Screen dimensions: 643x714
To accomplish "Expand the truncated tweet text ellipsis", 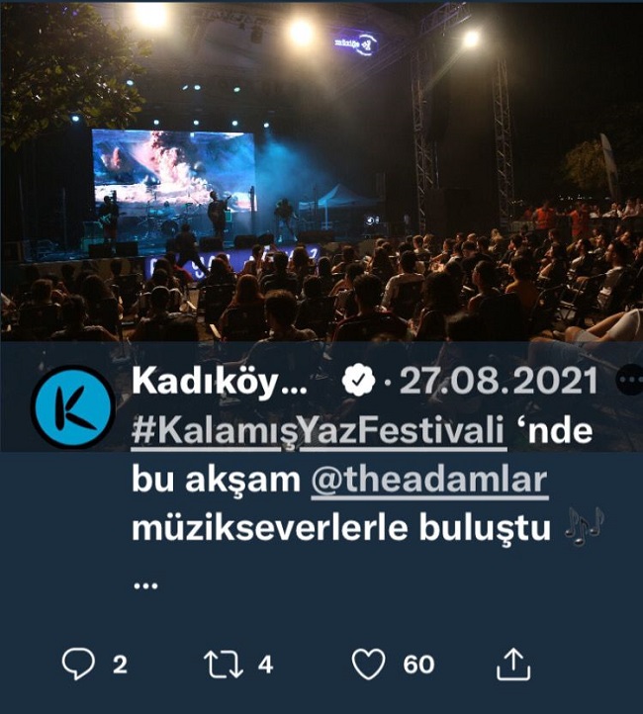I will [145, 585].
